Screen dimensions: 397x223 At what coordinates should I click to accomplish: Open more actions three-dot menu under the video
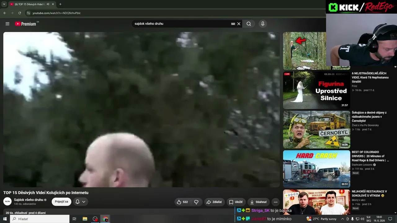pos(275,202)
